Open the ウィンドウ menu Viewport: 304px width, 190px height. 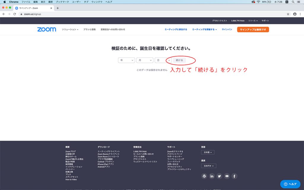pos(97,2)
